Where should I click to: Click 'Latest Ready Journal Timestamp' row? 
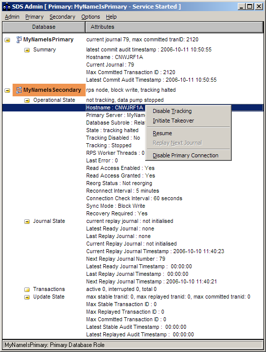coord(139,266)
